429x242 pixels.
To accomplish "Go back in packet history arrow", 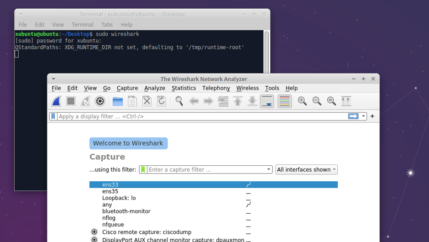I will pyautogui.click(x=194, y=101).
